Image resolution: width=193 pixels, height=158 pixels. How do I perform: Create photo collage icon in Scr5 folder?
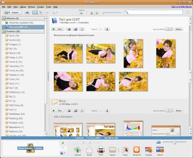[69, 111]
